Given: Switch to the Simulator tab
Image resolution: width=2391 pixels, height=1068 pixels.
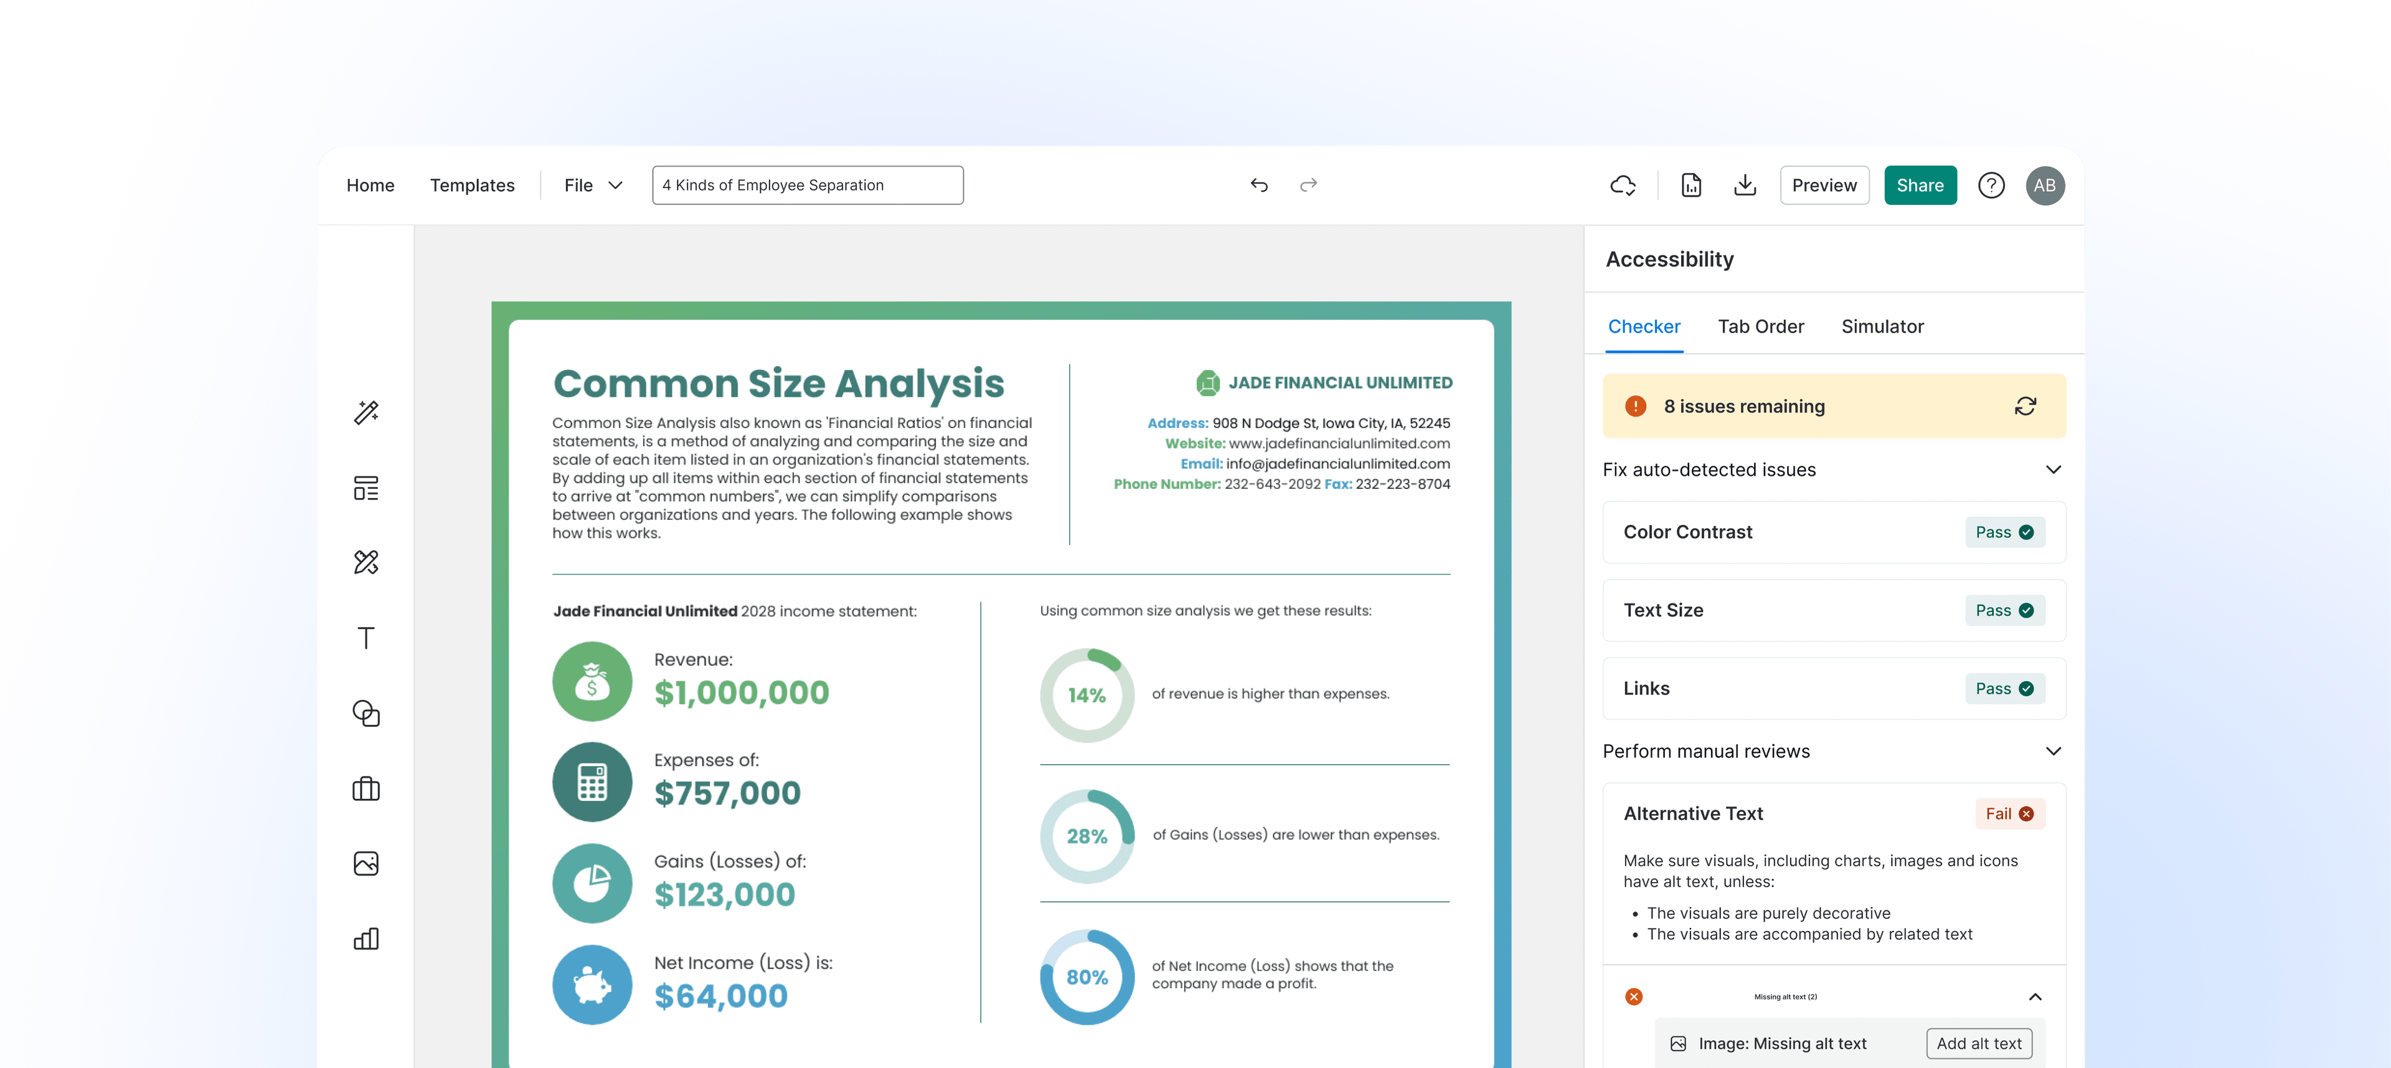Looking at the screenshot, I should 1882,327.
